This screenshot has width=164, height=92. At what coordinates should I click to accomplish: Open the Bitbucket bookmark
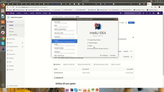point(92,10)
